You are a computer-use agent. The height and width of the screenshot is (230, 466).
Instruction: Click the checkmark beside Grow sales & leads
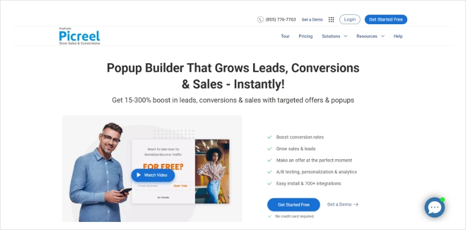tap(270, 148)
